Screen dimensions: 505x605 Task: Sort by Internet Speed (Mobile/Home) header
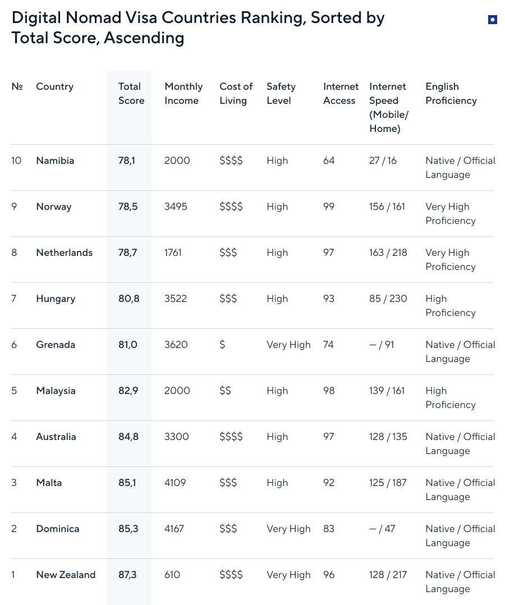tap(388, 107)
